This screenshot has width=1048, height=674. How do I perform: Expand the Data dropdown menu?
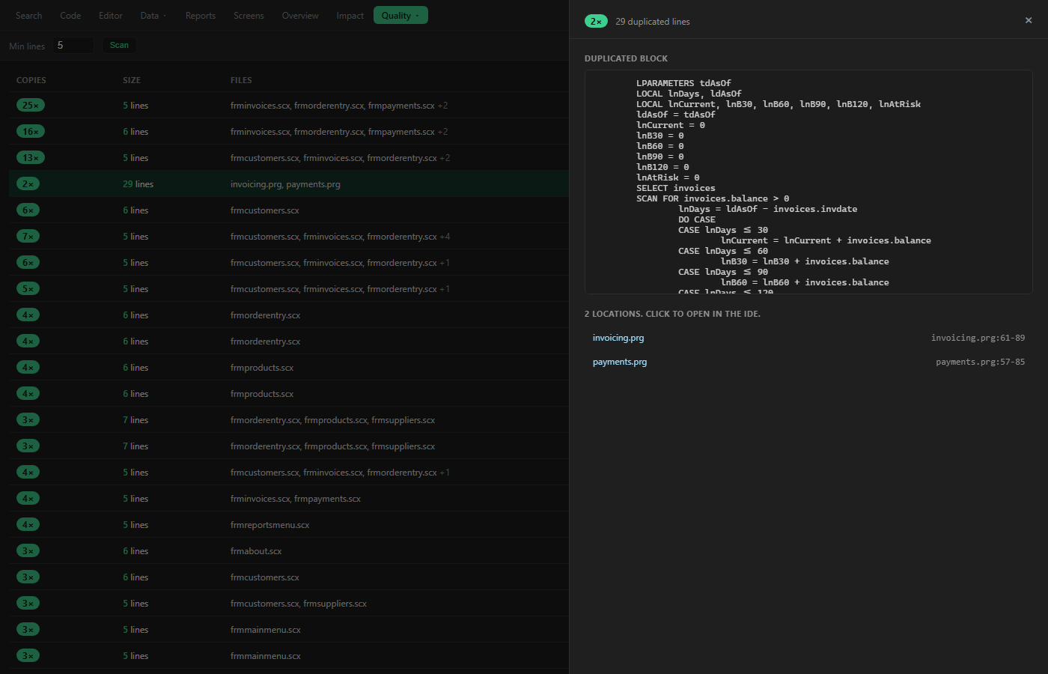pyautogui.click(x=153, y=16)
